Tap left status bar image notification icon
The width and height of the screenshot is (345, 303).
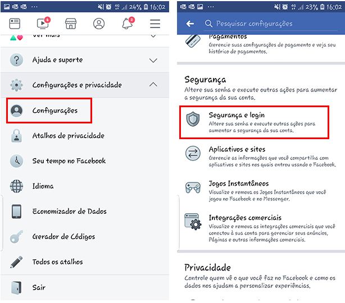(7, 7)
